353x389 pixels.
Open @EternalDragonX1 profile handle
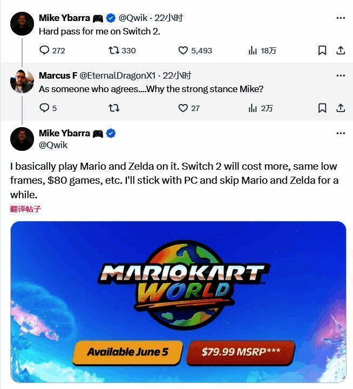(x=117, y=75)
